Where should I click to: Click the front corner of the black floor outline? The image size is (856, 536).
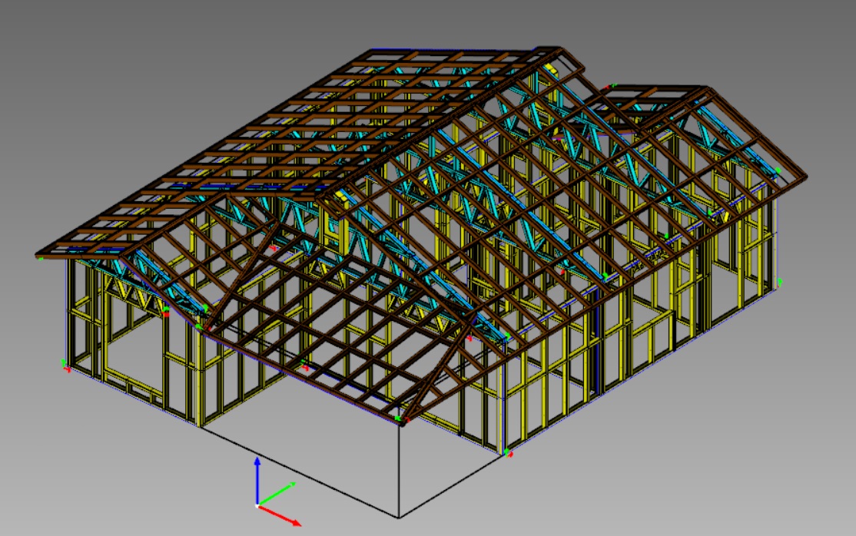(398, 516)
